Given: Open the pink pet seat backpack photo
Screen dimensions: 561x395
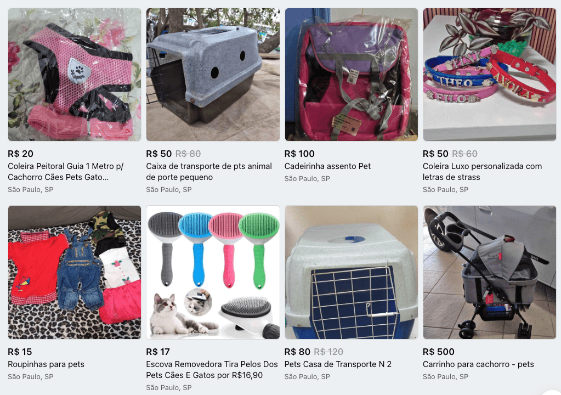Looking at the screenshot, I should click(352, 75).
